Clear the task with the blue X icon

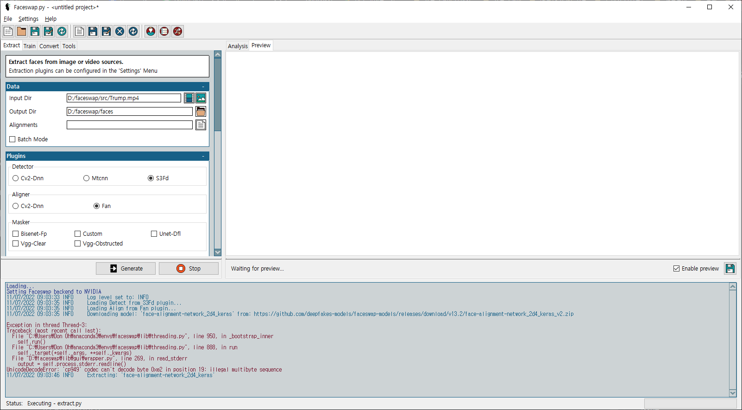(120, 31)
